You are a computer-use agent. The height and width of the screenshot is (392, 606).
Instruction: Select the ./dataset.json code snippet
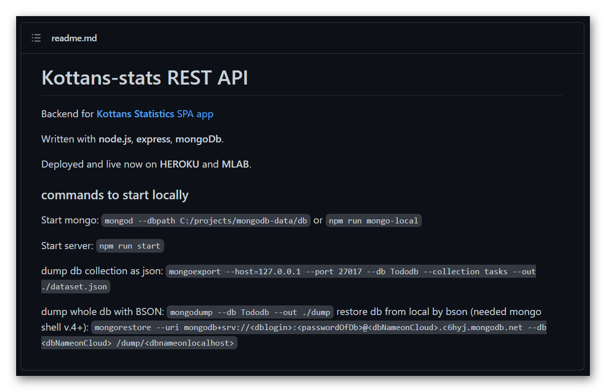[75, 286]
